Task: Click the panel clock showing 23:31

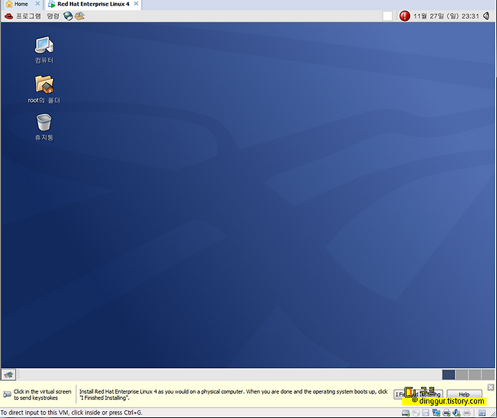Action: (x=446, y=16)
